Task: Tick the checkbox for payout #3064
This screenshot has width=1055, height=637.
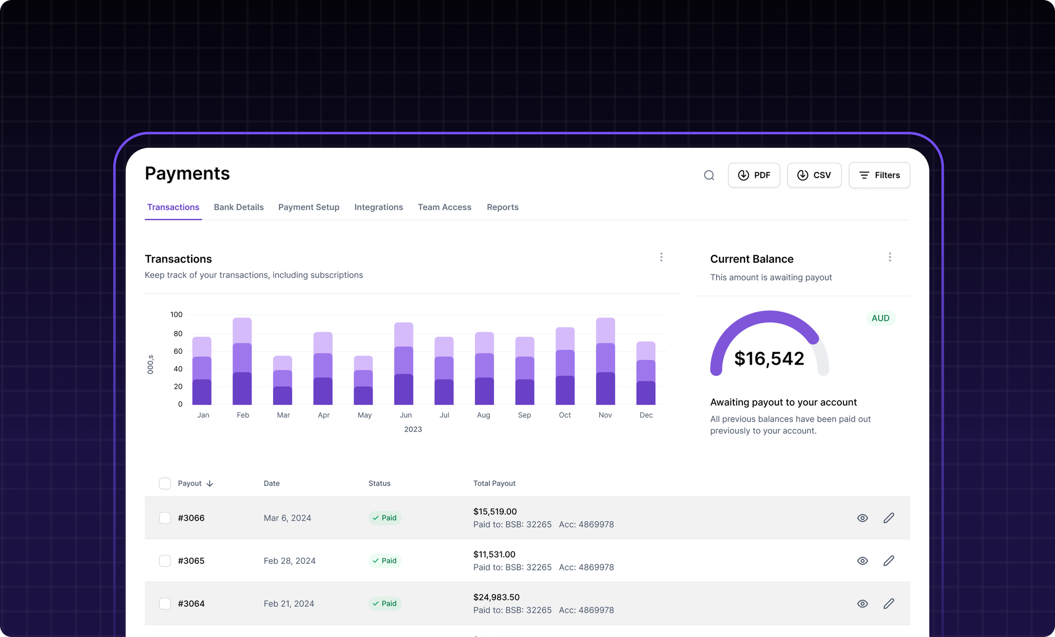Action: pos(165,604)
